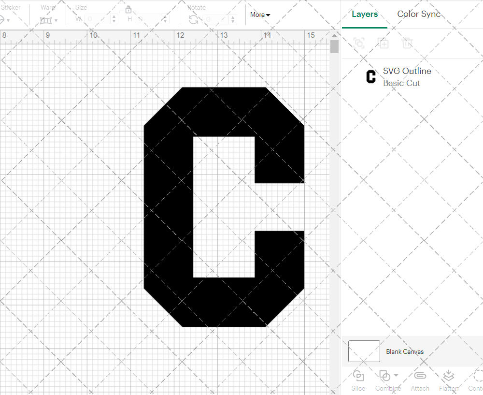Click the Blank Canvas swatch
The width and height of the screenshot is (483, 395).
[x=364, y=351]
